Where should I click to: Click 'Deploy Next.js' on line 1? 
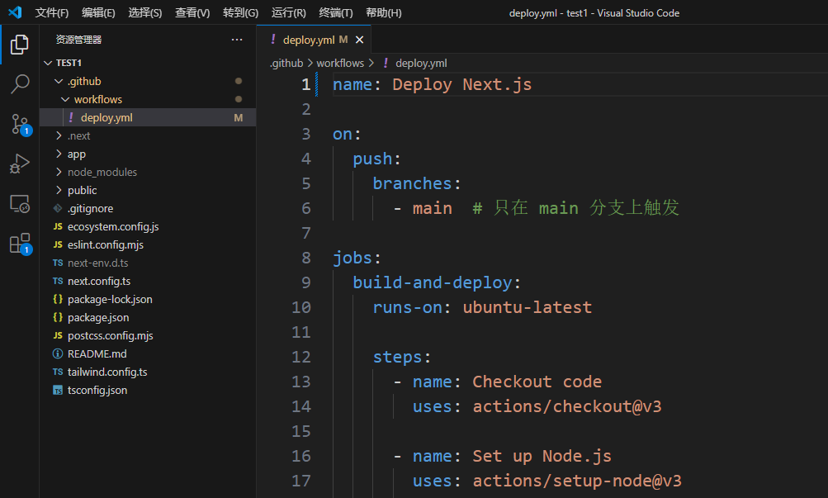(x=462, y=84)
